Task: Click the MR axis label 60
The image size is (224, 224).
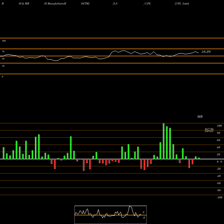Action: [x=219, y=140]
